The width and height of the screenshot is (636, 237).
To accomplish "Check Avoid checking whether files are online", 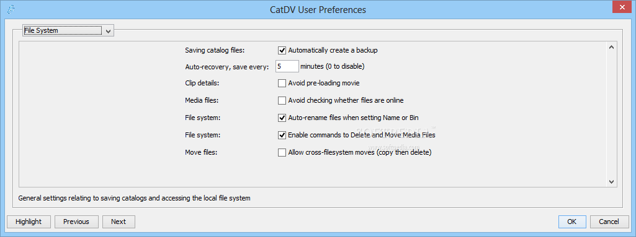I will coord(282,100).
